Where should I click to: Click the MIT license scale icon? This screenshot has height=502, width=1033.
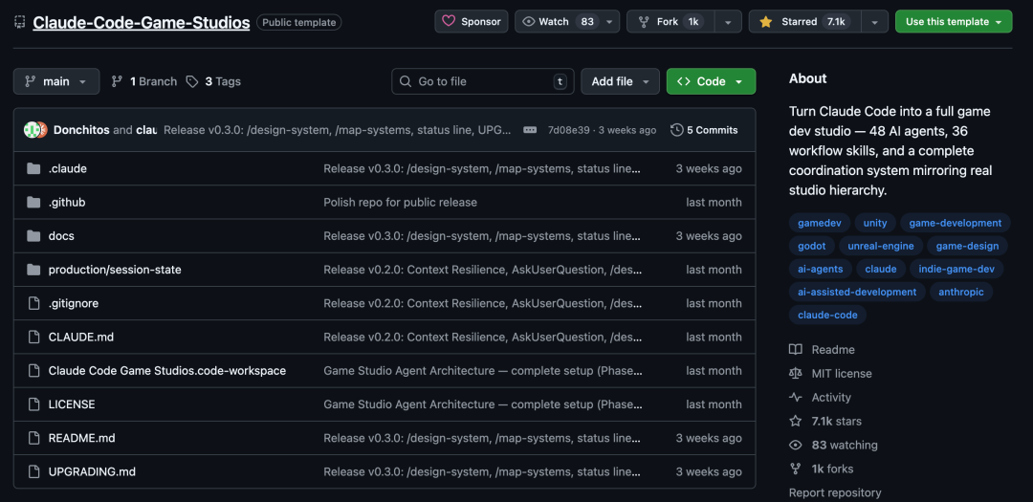(x=796, y=374)
